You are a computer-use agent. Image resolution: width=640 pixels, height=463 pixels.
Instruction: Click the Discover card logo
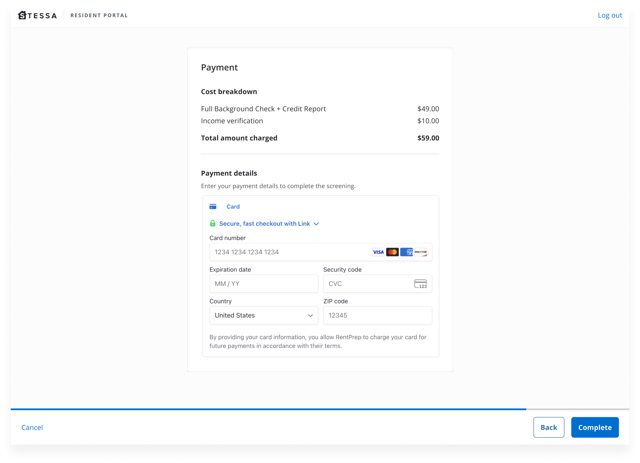[420, 252]
